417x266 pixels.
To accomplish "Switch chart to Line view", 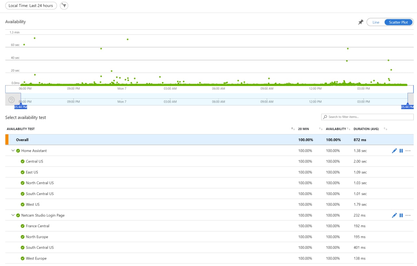I will point(376,22).
